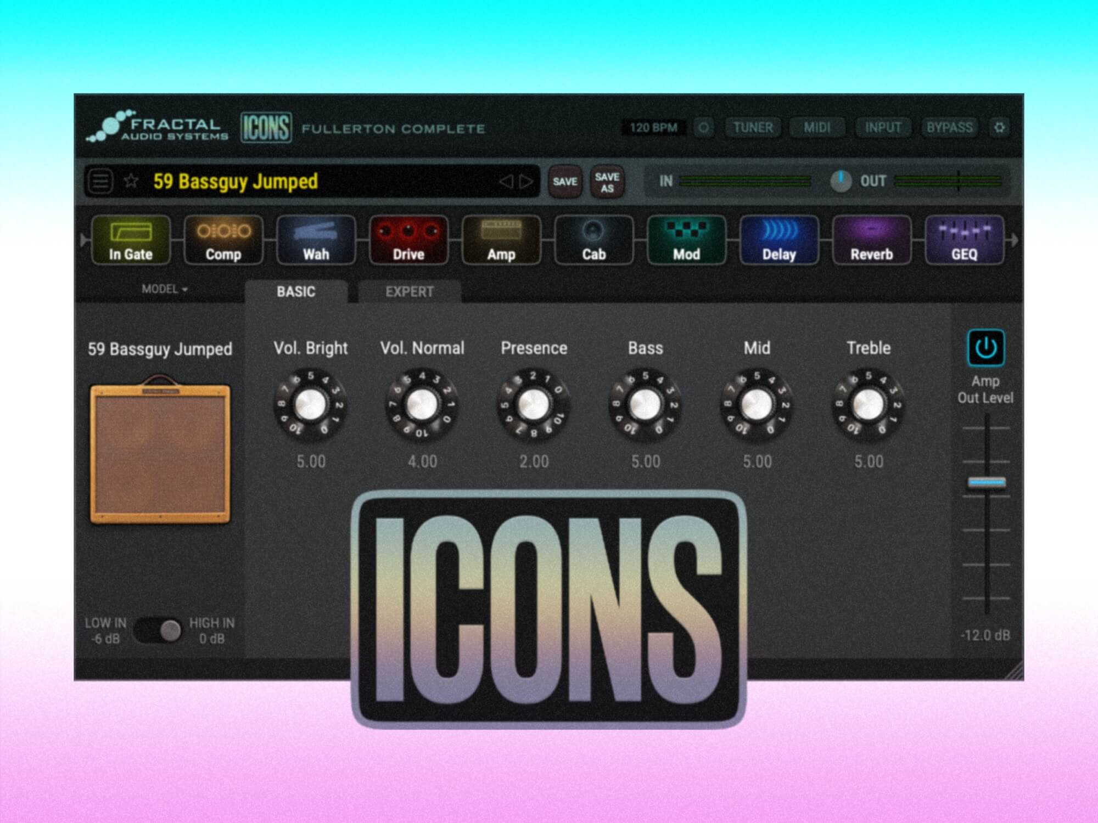Screen dimensions: 1098x823
Task: Select the Wah pedal block
Action: coord(316,240)
